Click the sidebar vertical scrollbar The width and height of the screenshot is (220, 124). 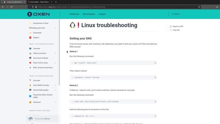coord(59,52)
